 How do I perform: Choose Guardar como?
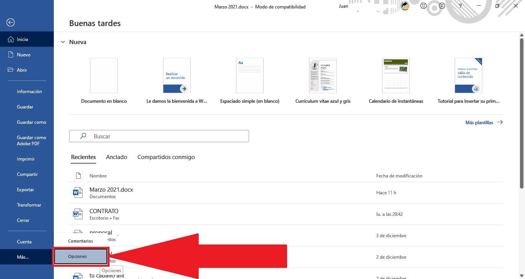pos(27,122)
